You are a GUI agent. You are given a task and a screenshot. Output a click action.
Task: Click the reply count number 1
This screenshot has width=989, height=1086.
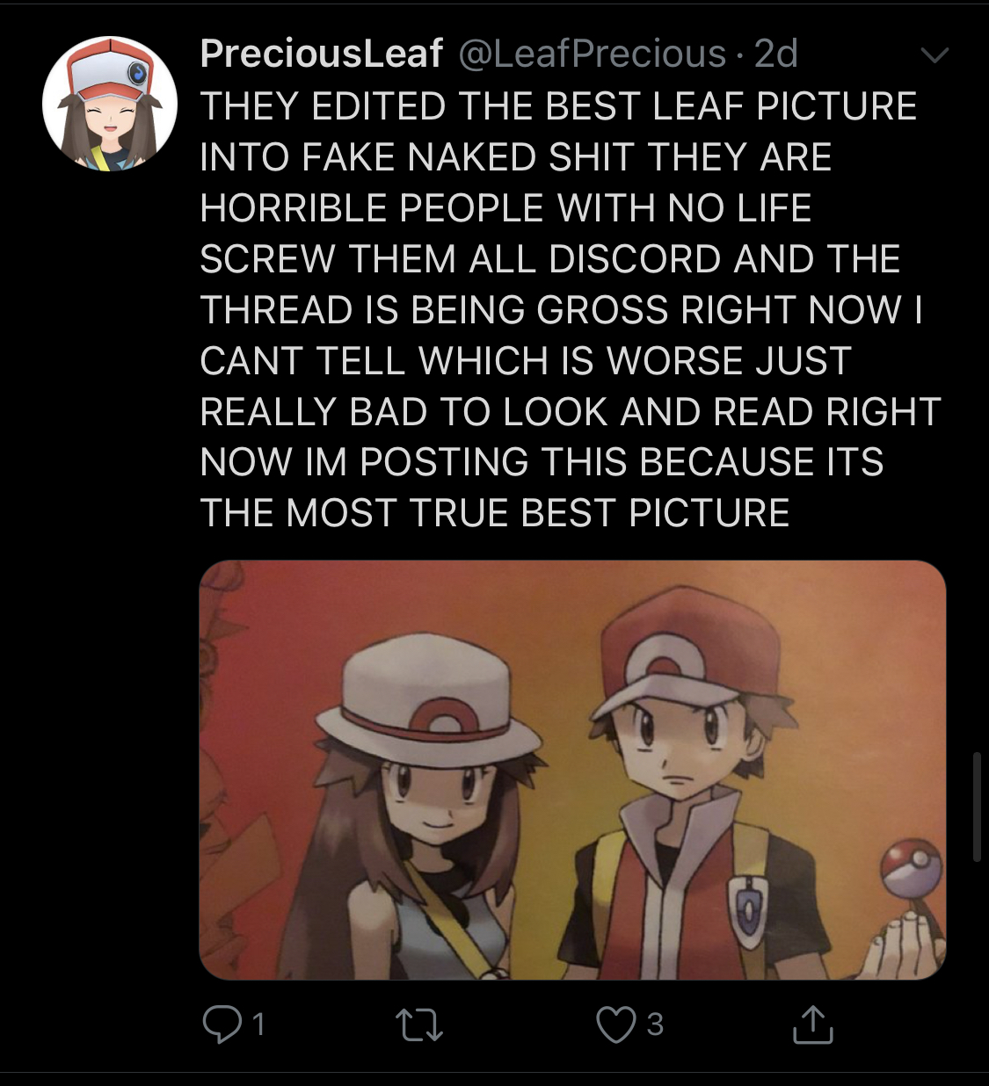258,1024
